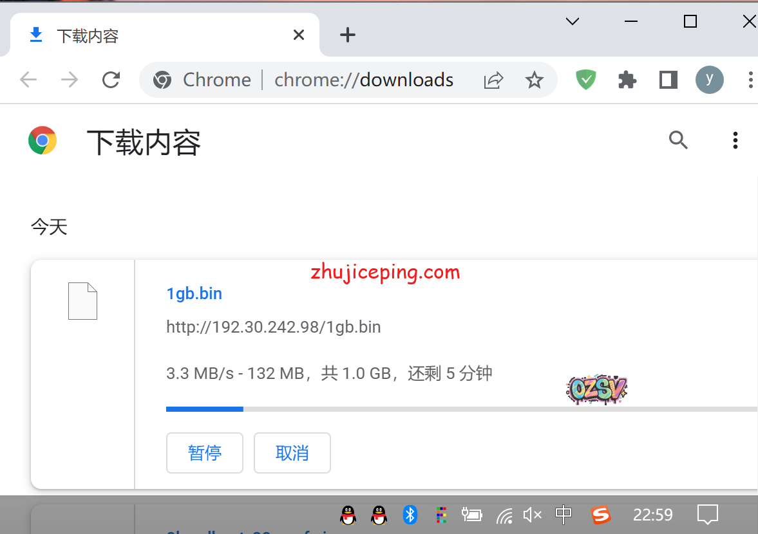
Task: Toggle the browser side panel icon
Action: click(668, 80)
